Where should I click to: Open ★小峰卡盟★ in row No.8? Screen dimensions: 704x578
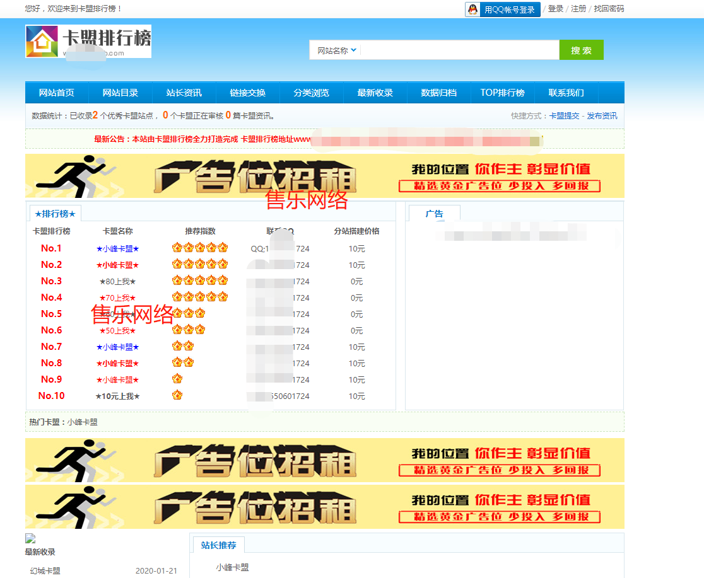pos(117,364)
